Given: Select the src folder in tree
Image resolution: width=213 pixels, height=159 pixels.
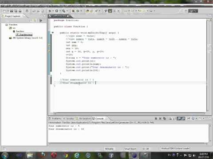Looking at the screenshot, I should point(12,28).
